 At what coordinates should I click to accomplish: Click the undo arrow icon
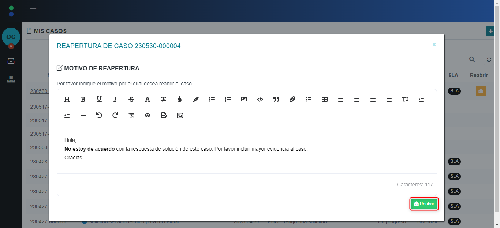tap(99, 115)
